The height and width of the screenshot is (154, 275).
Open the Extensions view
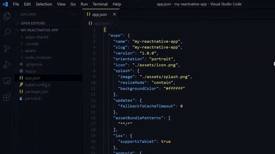(7, 97)
